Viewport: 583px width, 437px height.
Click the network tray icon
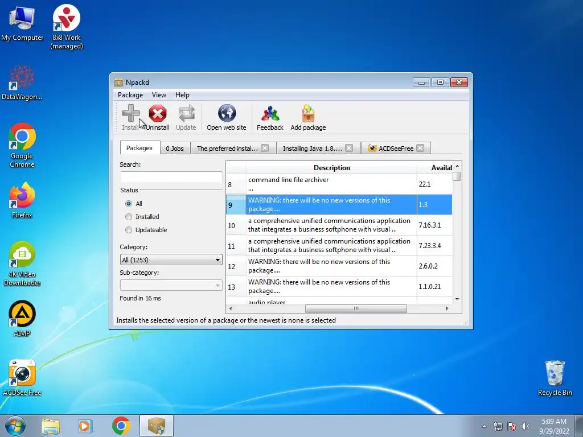(x=498, y=426)
